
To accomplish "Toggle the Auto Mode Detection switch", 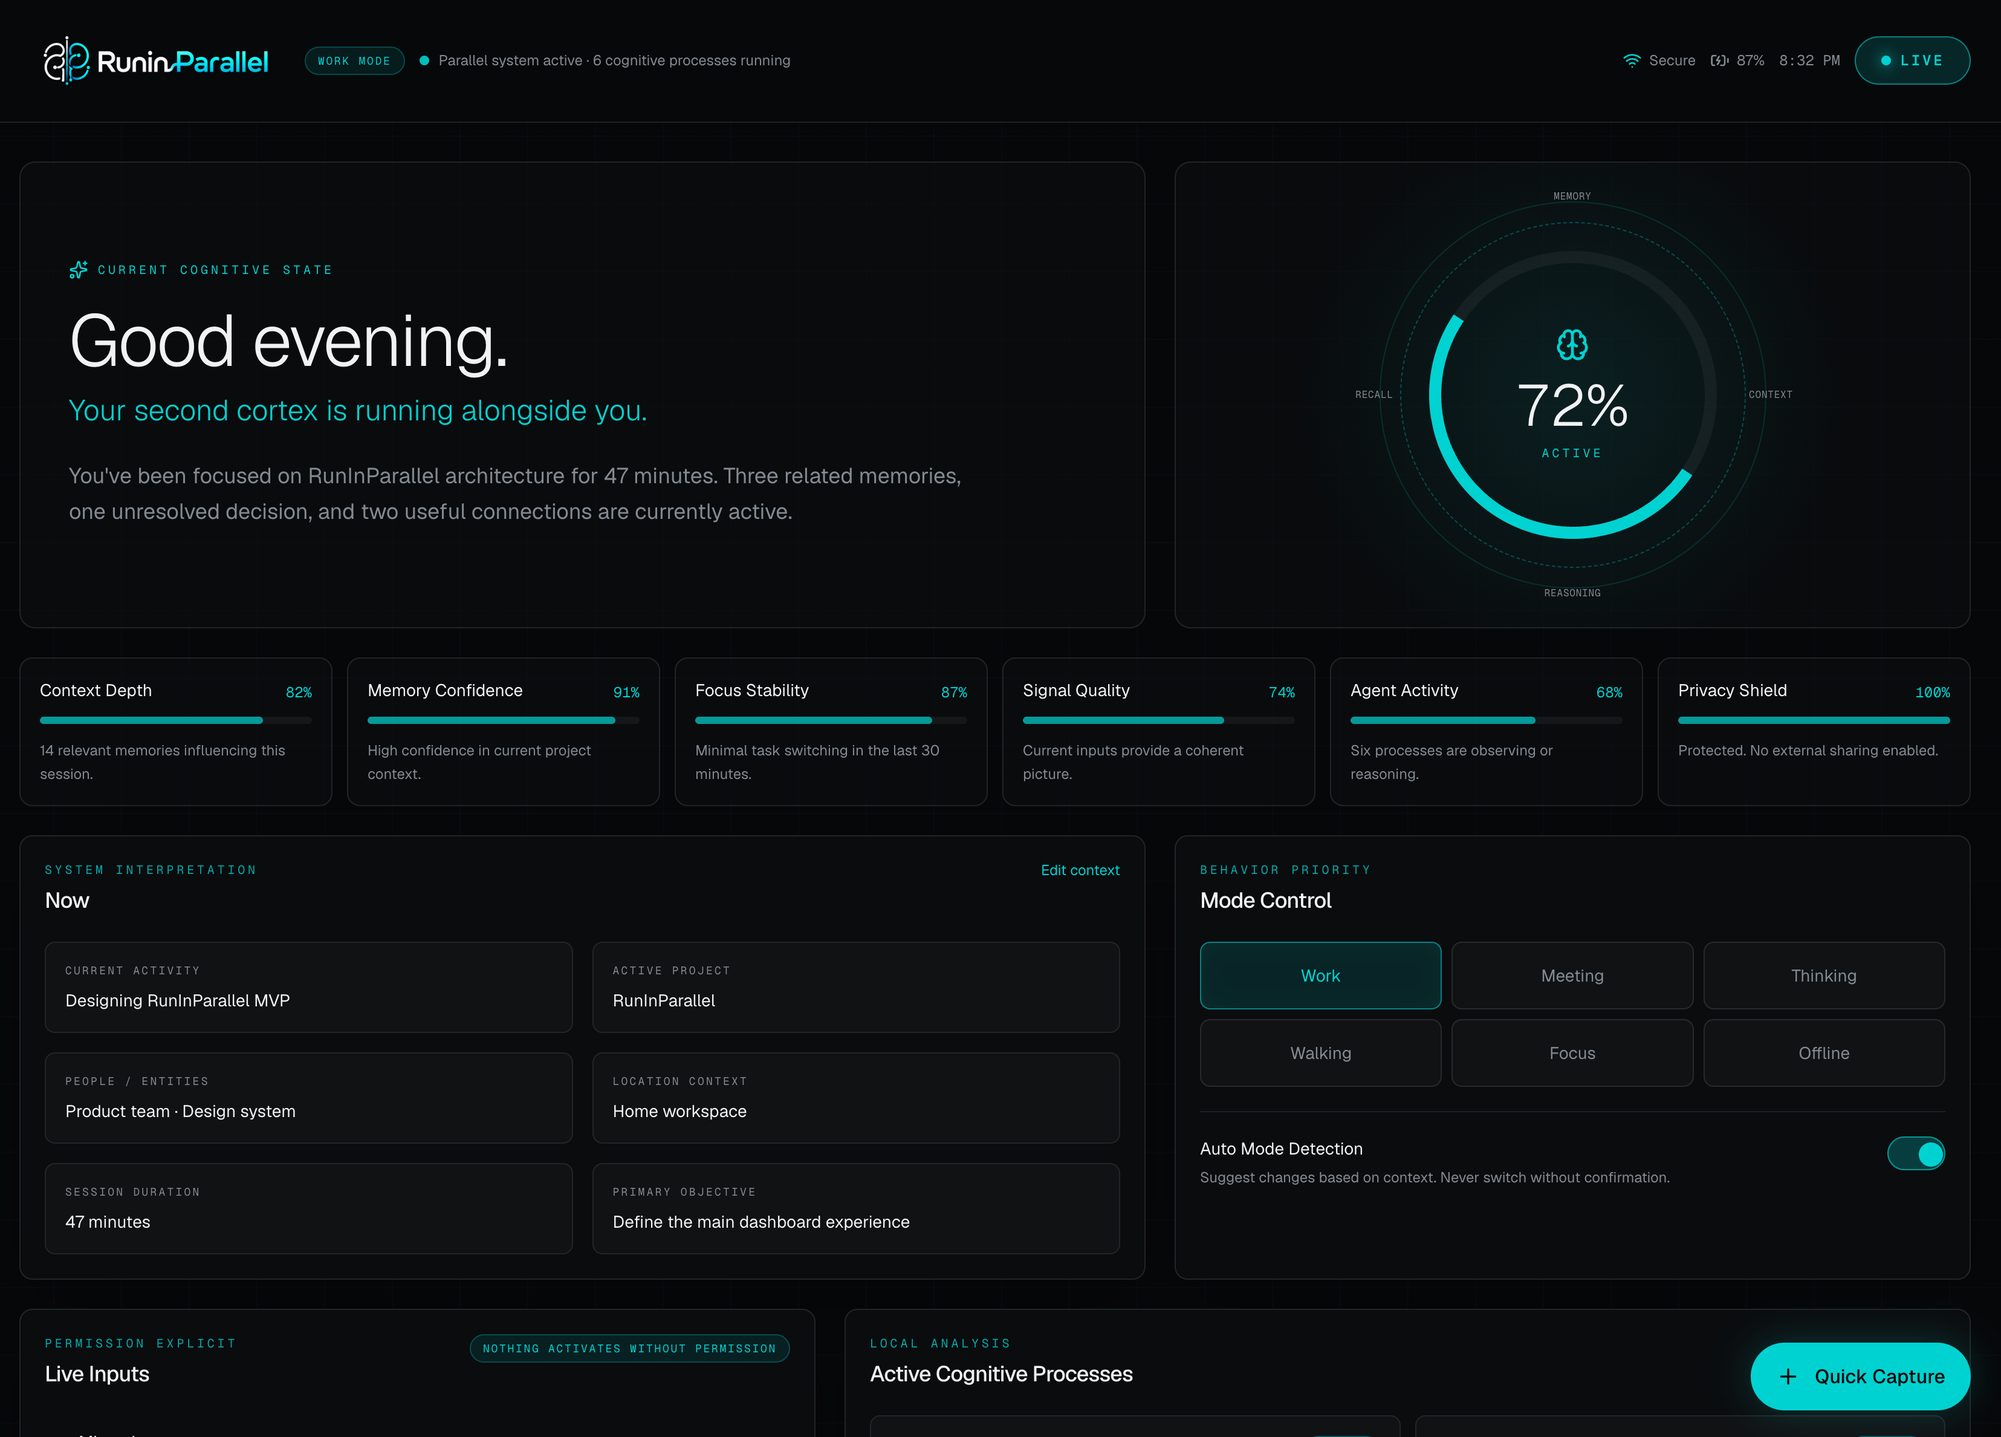I will [1915, 1153].
